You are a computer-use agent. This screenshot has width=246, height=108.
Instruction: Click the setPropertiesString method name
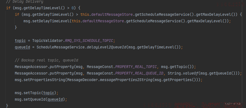tap(44, 80)
